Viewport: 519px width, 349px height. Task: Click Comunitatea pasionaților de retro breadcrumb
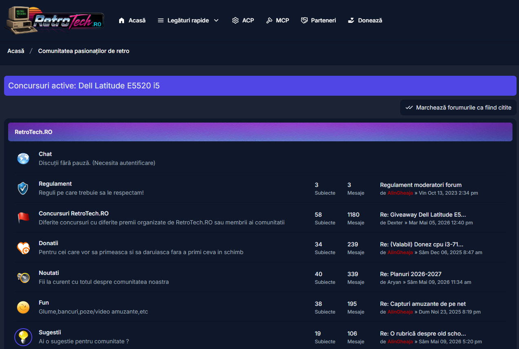coord(84,51)
